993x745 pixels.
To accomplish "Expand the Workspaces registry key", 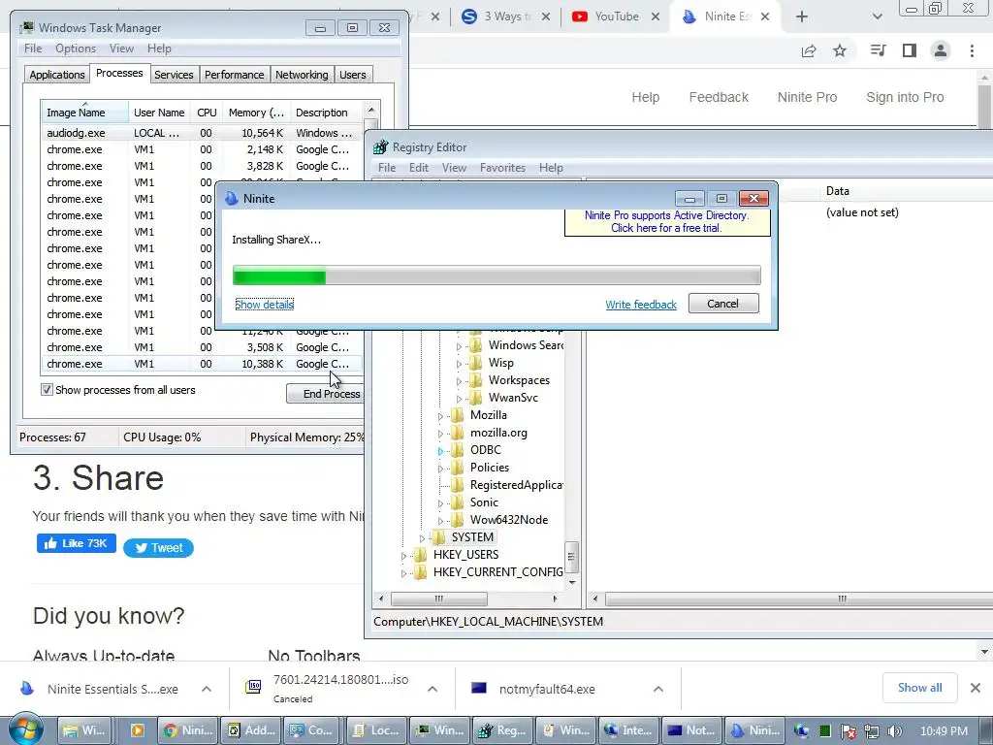I will [x=459, y=381].
